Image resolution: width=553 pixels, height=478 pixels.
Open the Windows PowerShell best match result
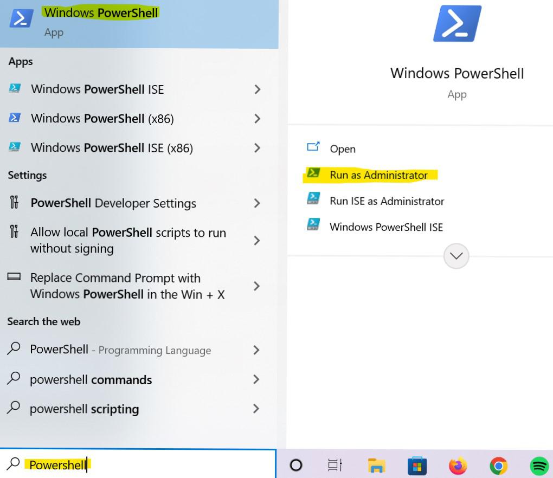(139, 24)
